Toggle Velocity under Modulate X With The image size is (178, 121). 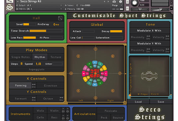(x=159, y=37)
